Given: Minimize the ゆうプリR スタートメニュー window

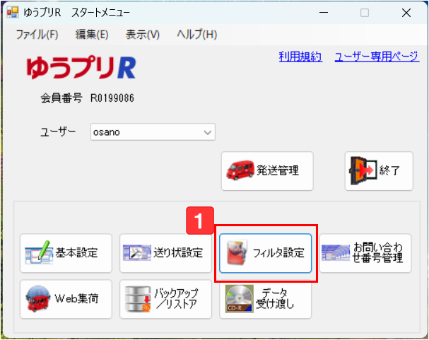Looking at the screenshot, I should [324, 13].
